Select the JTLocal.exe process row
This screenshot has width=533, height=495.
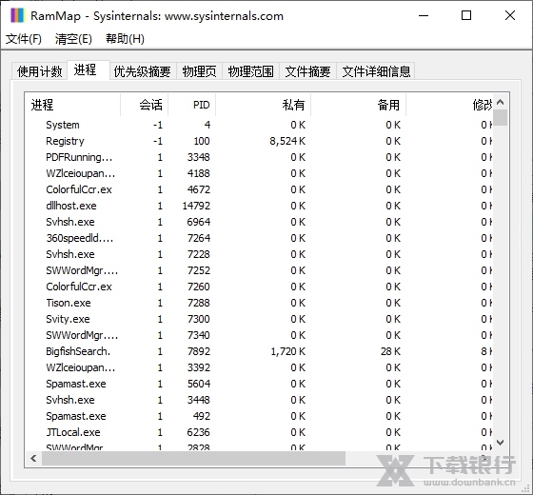tap(258, 432)
